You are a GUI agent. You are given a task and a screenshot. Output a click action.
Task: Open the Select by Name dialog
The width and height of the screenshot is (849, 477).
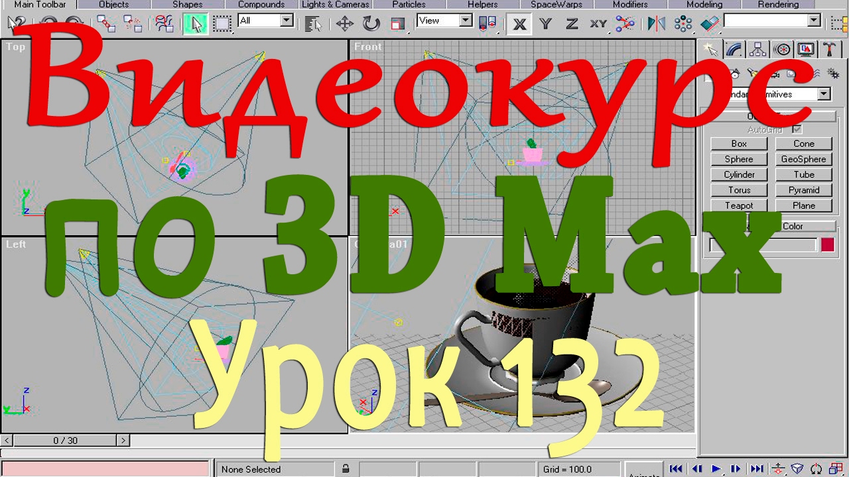(x=312, y=24)
